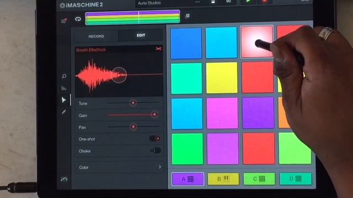Expand the Color row chevron
The width and height of the screenshot is (353, 198).
(x=159, y=167)
